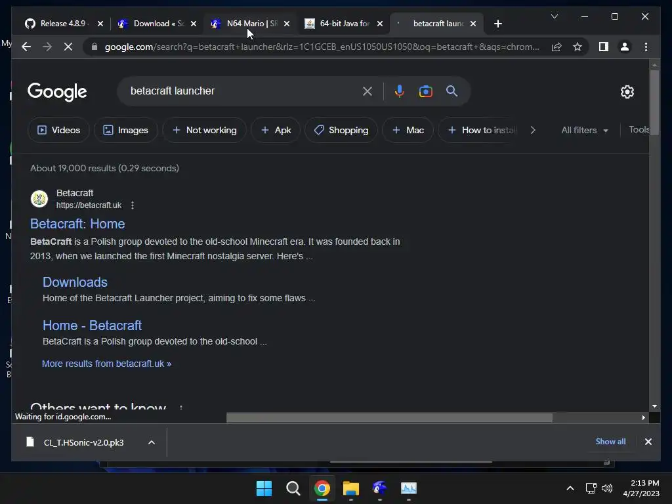Open the Downloads sitelink
This screenshot has height=504, width=672.
click(75, 282)
